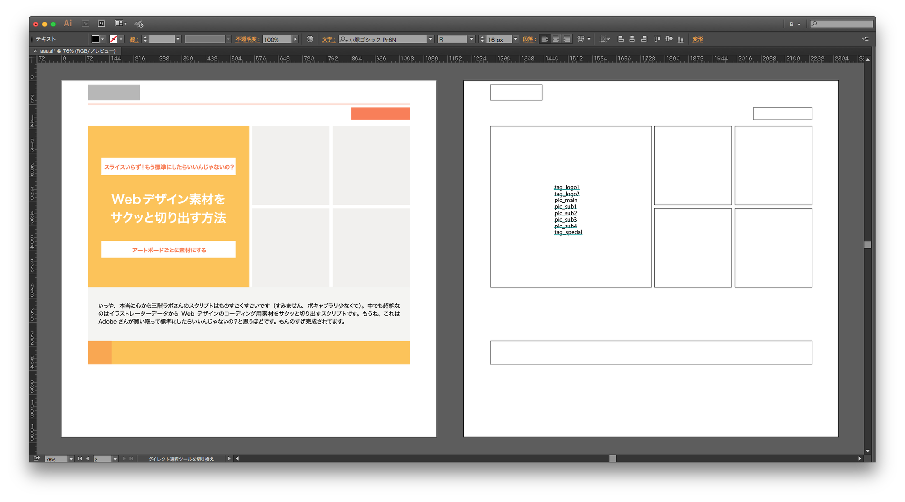Open Adobe Bridge from the Br icon
This screenshot has height=502, width=905.
[85, 24]
